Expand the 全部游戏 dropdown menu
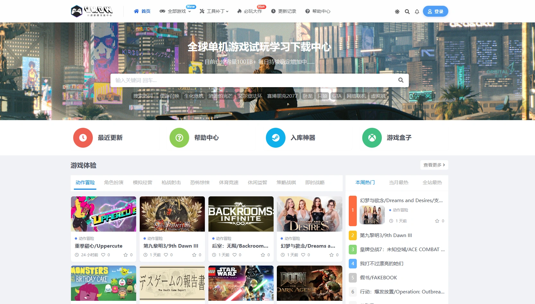The width and height of the screenshot is (535, 304). pyautogui.click(x=175, y=11)
